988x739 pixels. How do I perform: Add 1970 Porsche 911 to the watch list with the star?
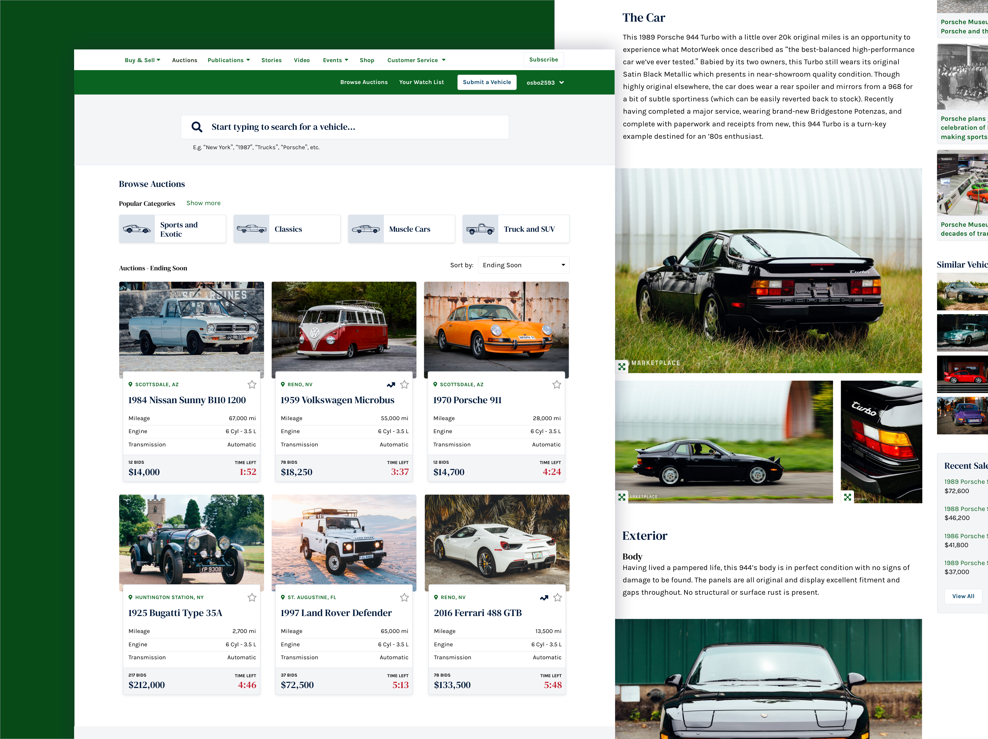(x=557, y=384)
